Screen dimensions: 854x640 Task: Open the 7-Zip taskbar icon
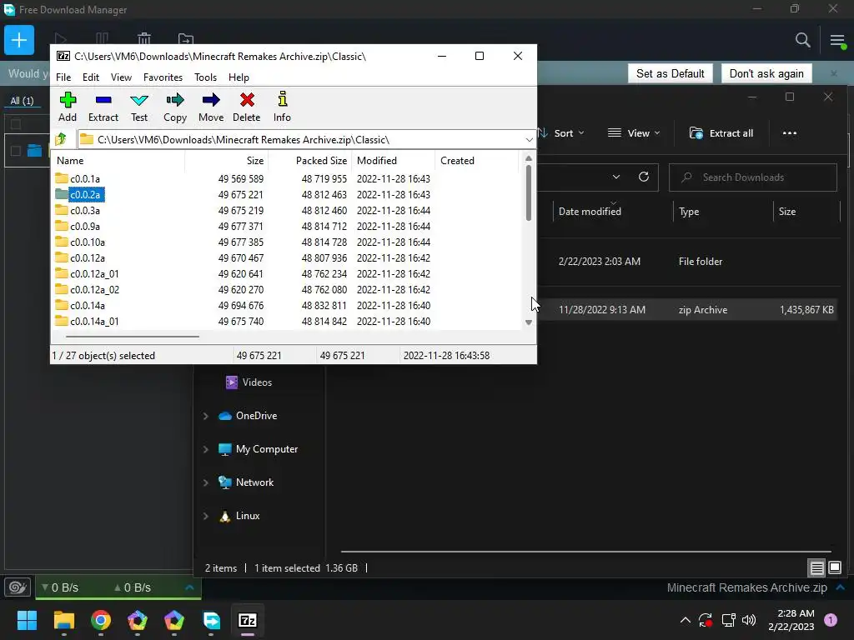pyautogui.click(x=248, y=620)
